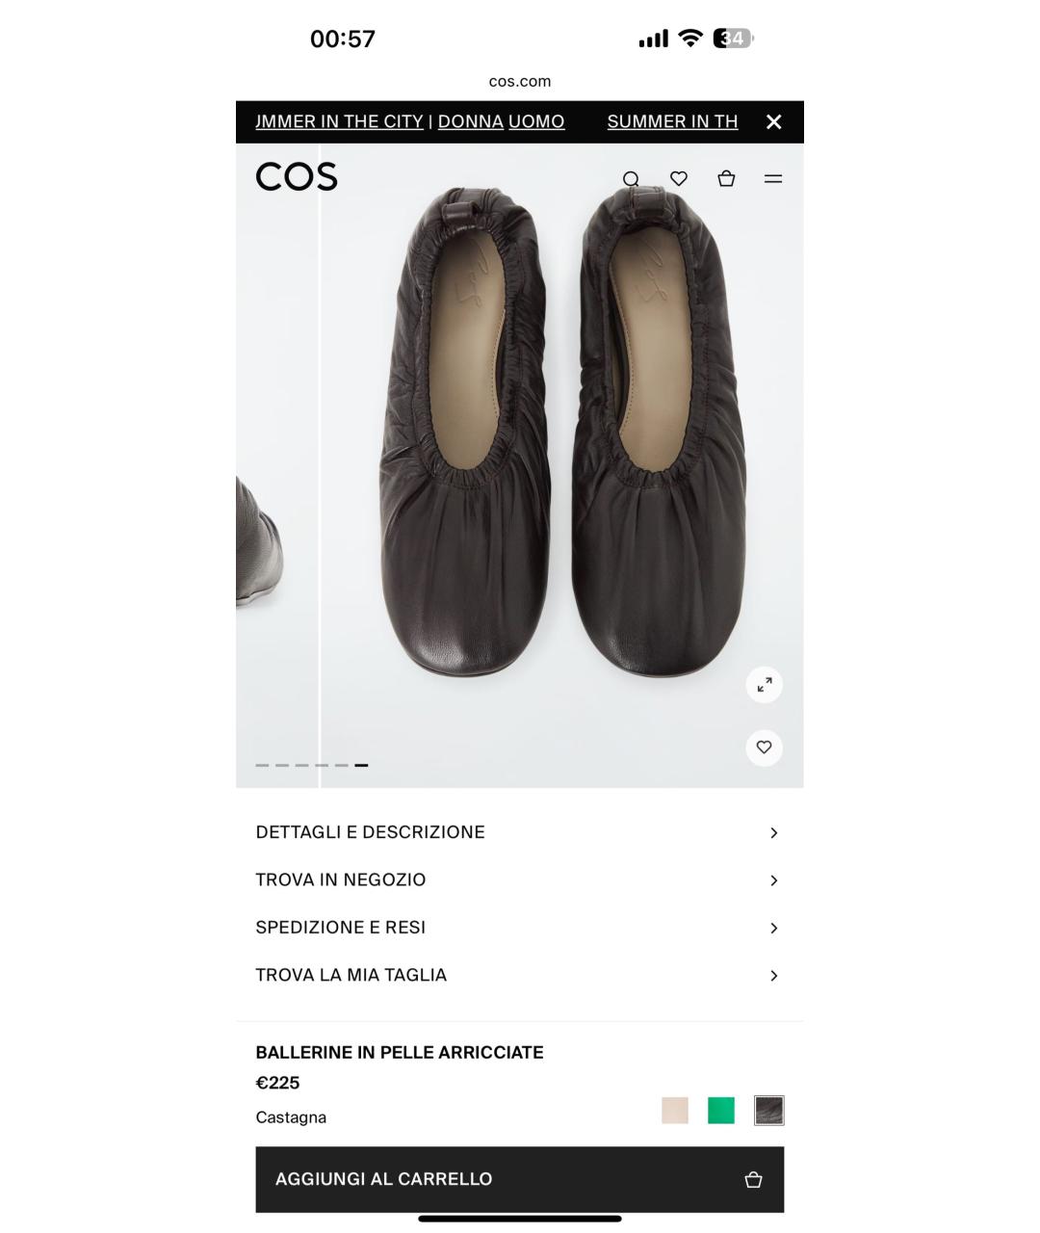Jump to first image indicator dash
1040x1233 pixels.
coord(262,765)
